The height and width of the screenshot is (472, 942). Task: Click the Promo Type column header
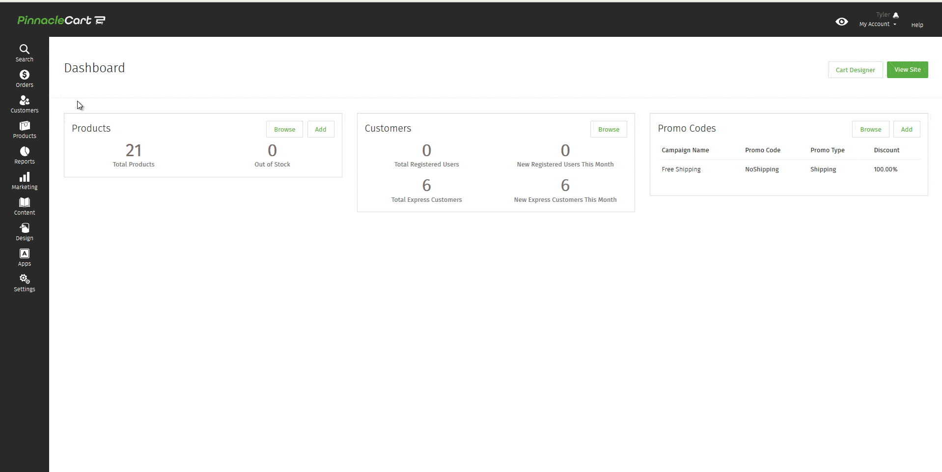pos(828,150)
